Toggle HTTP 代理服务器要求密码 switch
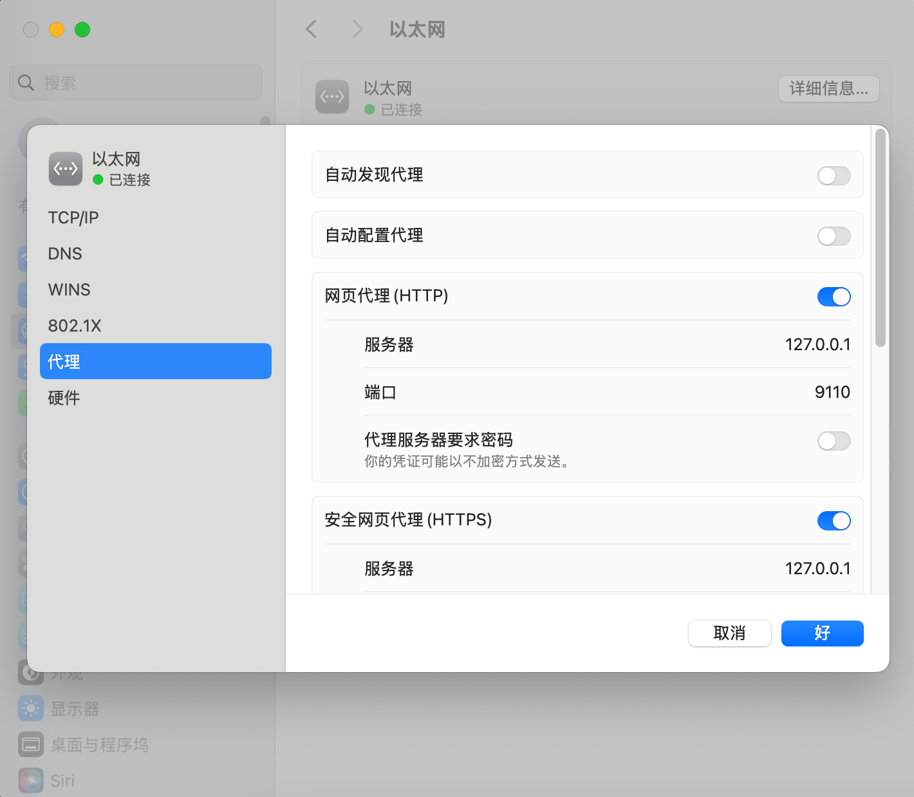This screenshot has height=797, width=914. pyautogui.click(x=834, y=440)
